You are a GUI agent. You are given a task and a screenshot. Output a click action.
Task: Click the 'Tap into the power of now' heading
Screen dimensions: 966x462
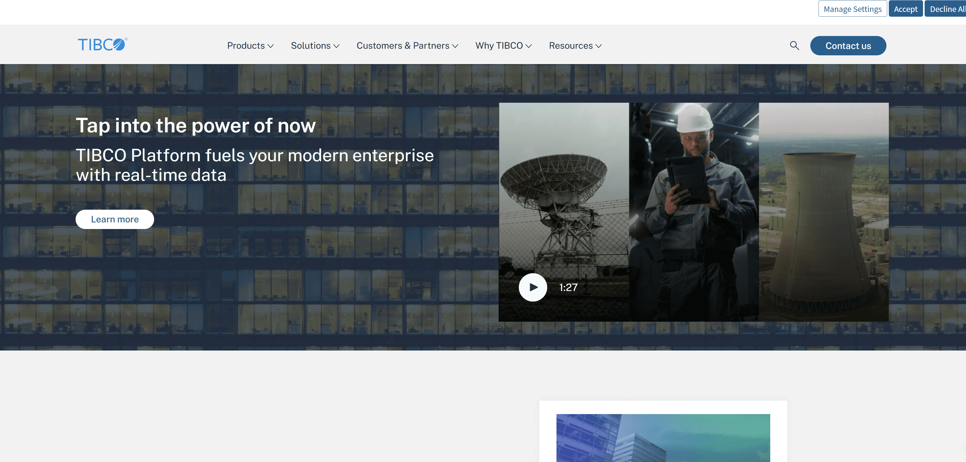point(196,125)
